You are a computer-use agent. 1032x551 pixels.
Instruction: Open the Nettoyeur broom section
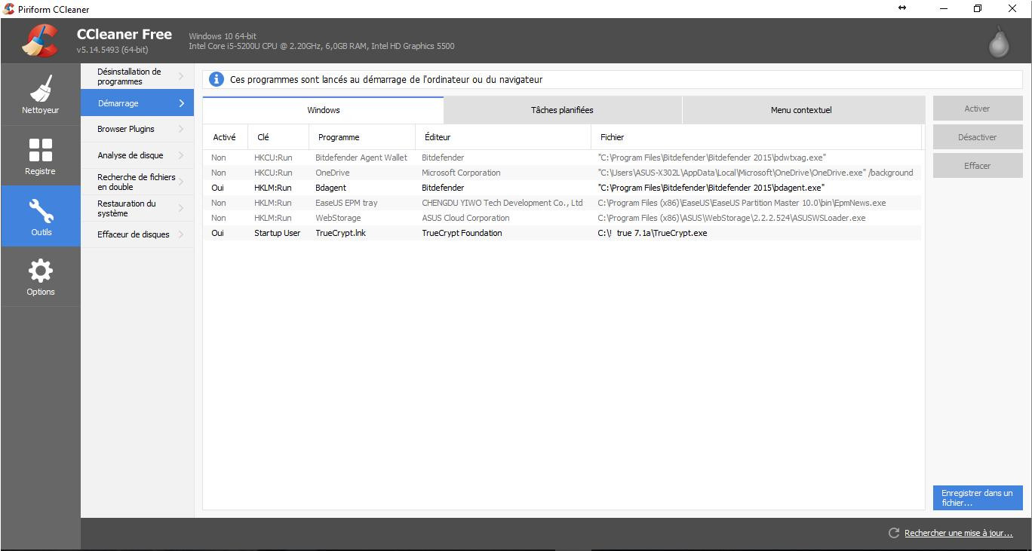pos(41,94)
